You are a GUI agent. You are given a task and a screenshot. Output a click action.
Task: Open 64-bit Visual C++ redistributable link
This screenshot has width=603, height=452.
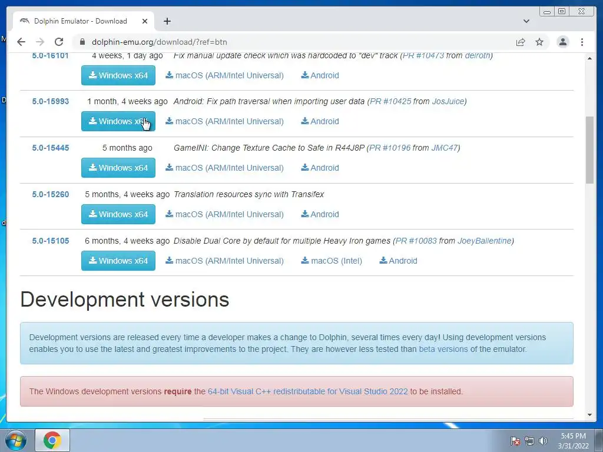(307, 391)
